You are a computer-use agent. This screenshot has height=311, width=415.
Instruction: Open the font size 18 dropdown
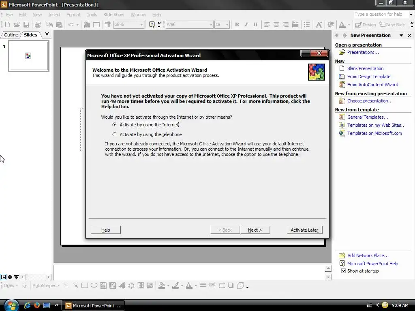click(x=227, y=25)
